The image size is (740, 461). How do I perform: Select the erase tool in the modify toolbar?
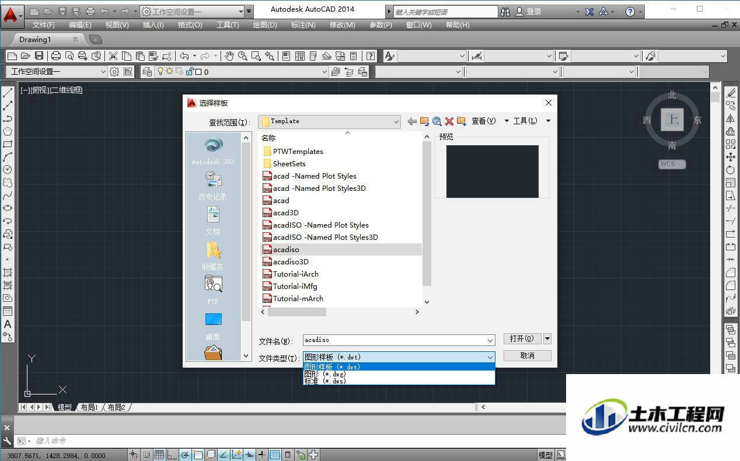click(731, 93)
